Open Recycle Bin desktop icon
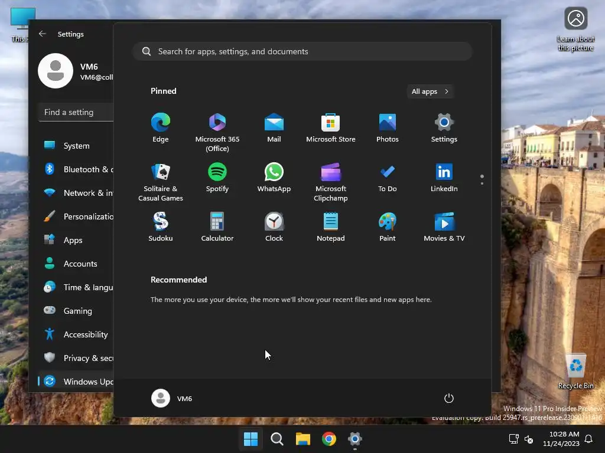The height and width of the screenshot is (453, 605). tap(575, 372)
